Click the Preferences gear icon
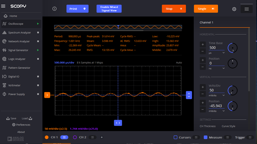The image size is (257, 144). click(x=14, y=125)
